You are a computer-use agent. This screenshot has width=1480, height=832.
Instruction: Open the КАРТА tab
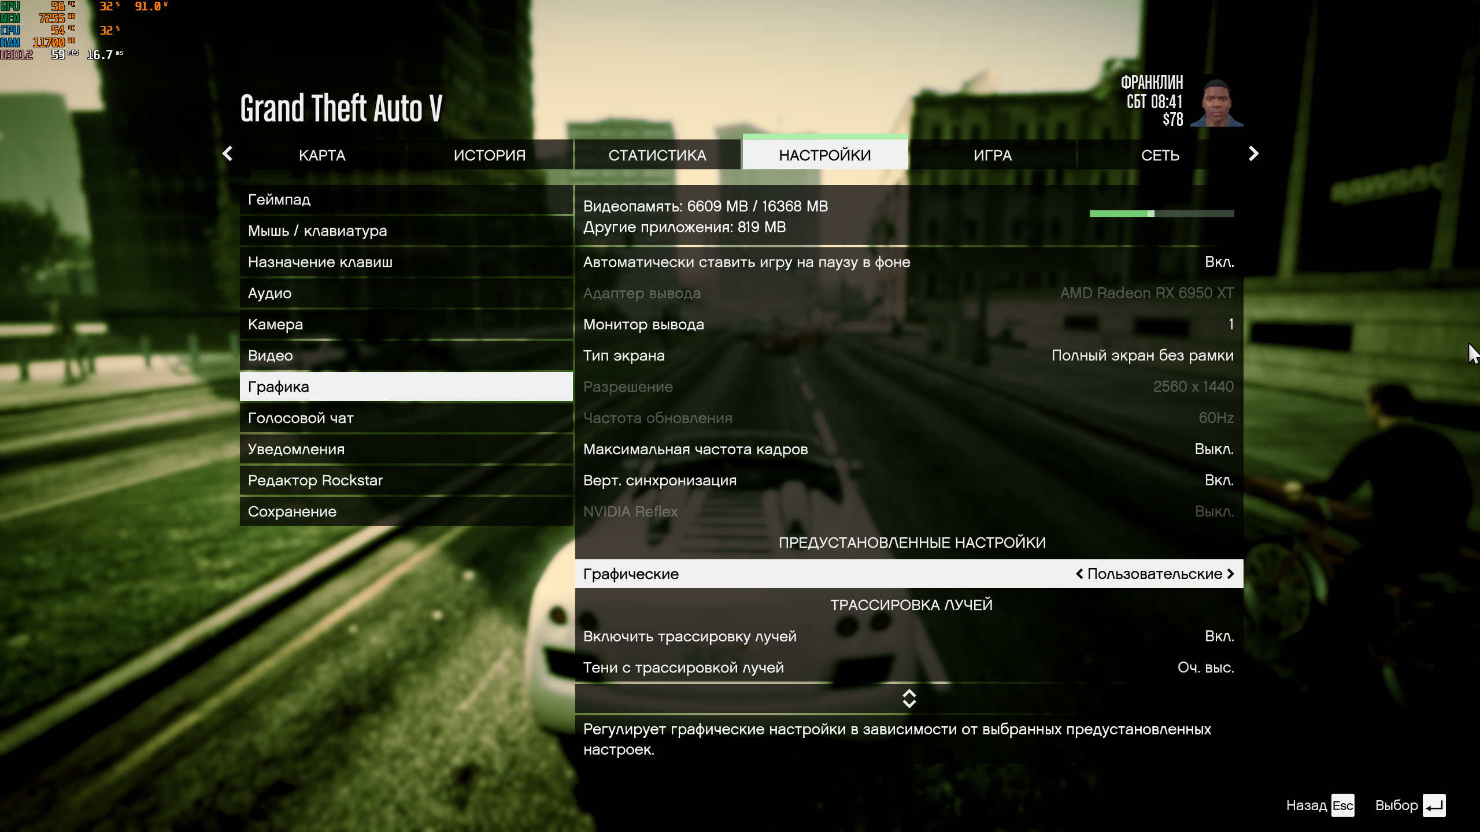click(x=322, y=155)
